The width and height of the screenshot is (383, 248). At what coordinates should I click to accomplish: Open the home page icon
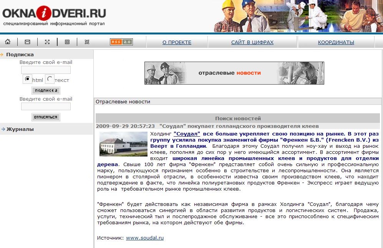tap(8, 42)
